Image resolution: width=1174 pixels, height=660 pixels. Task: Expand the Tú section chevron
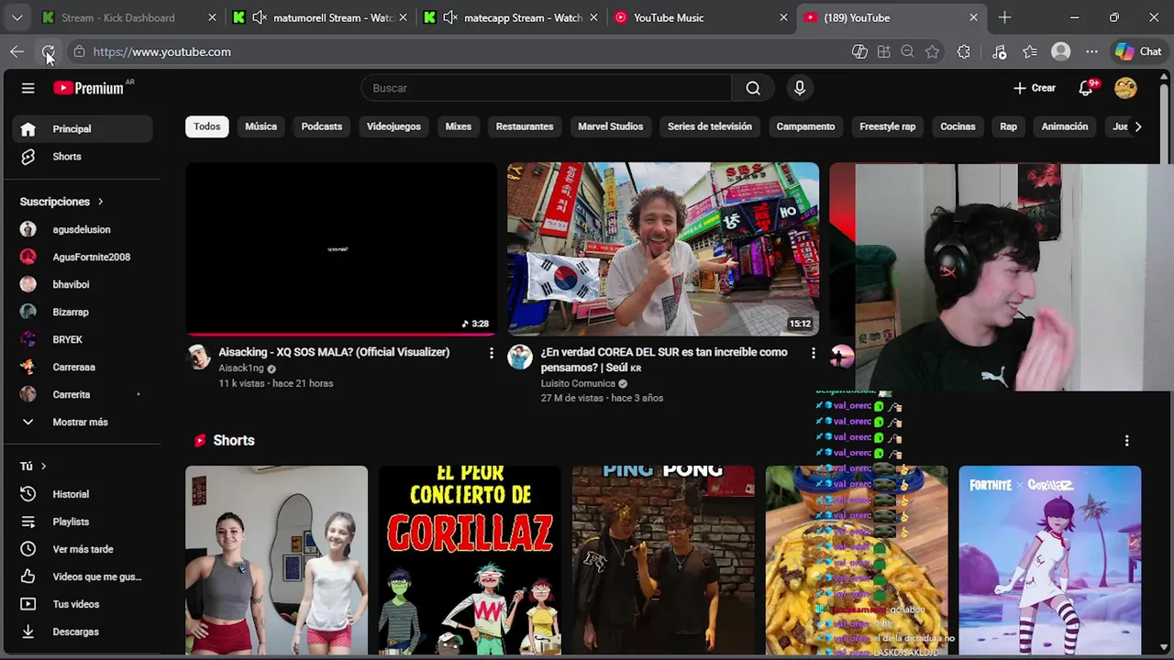click(43, 467)
